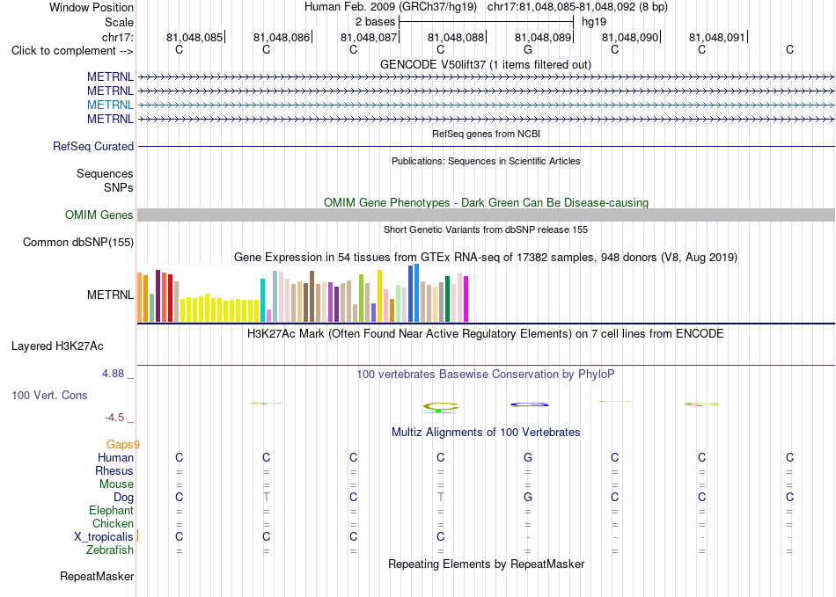The width and height of the screenshot is (836, 597).
Task: Open the GTEx Gene Expression track title
Action: (486, 258)
